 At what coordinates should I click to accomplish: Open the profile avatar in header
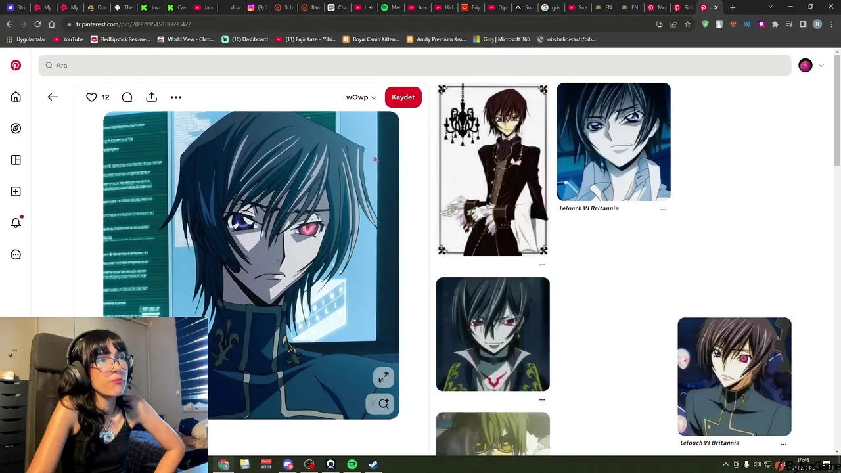[806, 65]
